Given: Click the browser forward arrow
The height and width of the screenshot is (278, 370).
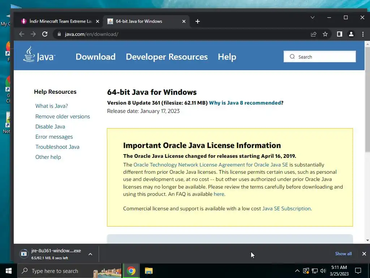Looking at the screenshot, I should [33, 34].
